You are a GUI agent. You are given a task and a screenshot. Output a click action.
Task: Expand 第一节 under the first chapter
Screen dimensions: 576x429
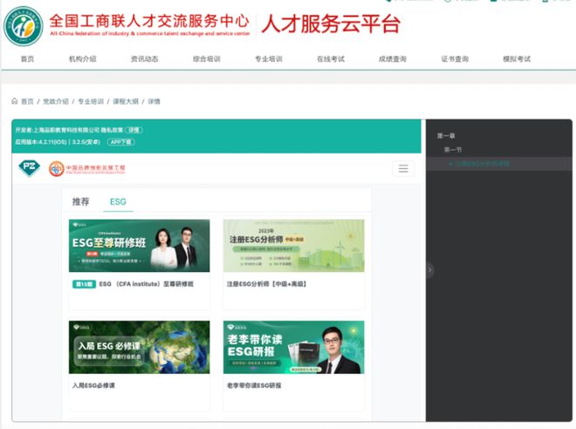click(x=453, y=150)
